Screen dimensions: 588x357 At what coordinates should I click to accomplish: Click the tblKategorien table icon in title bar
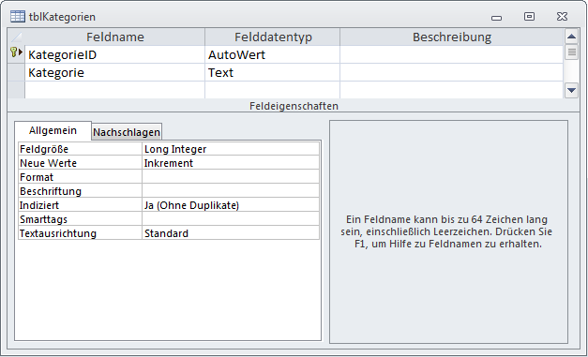[x=18, y=17]
